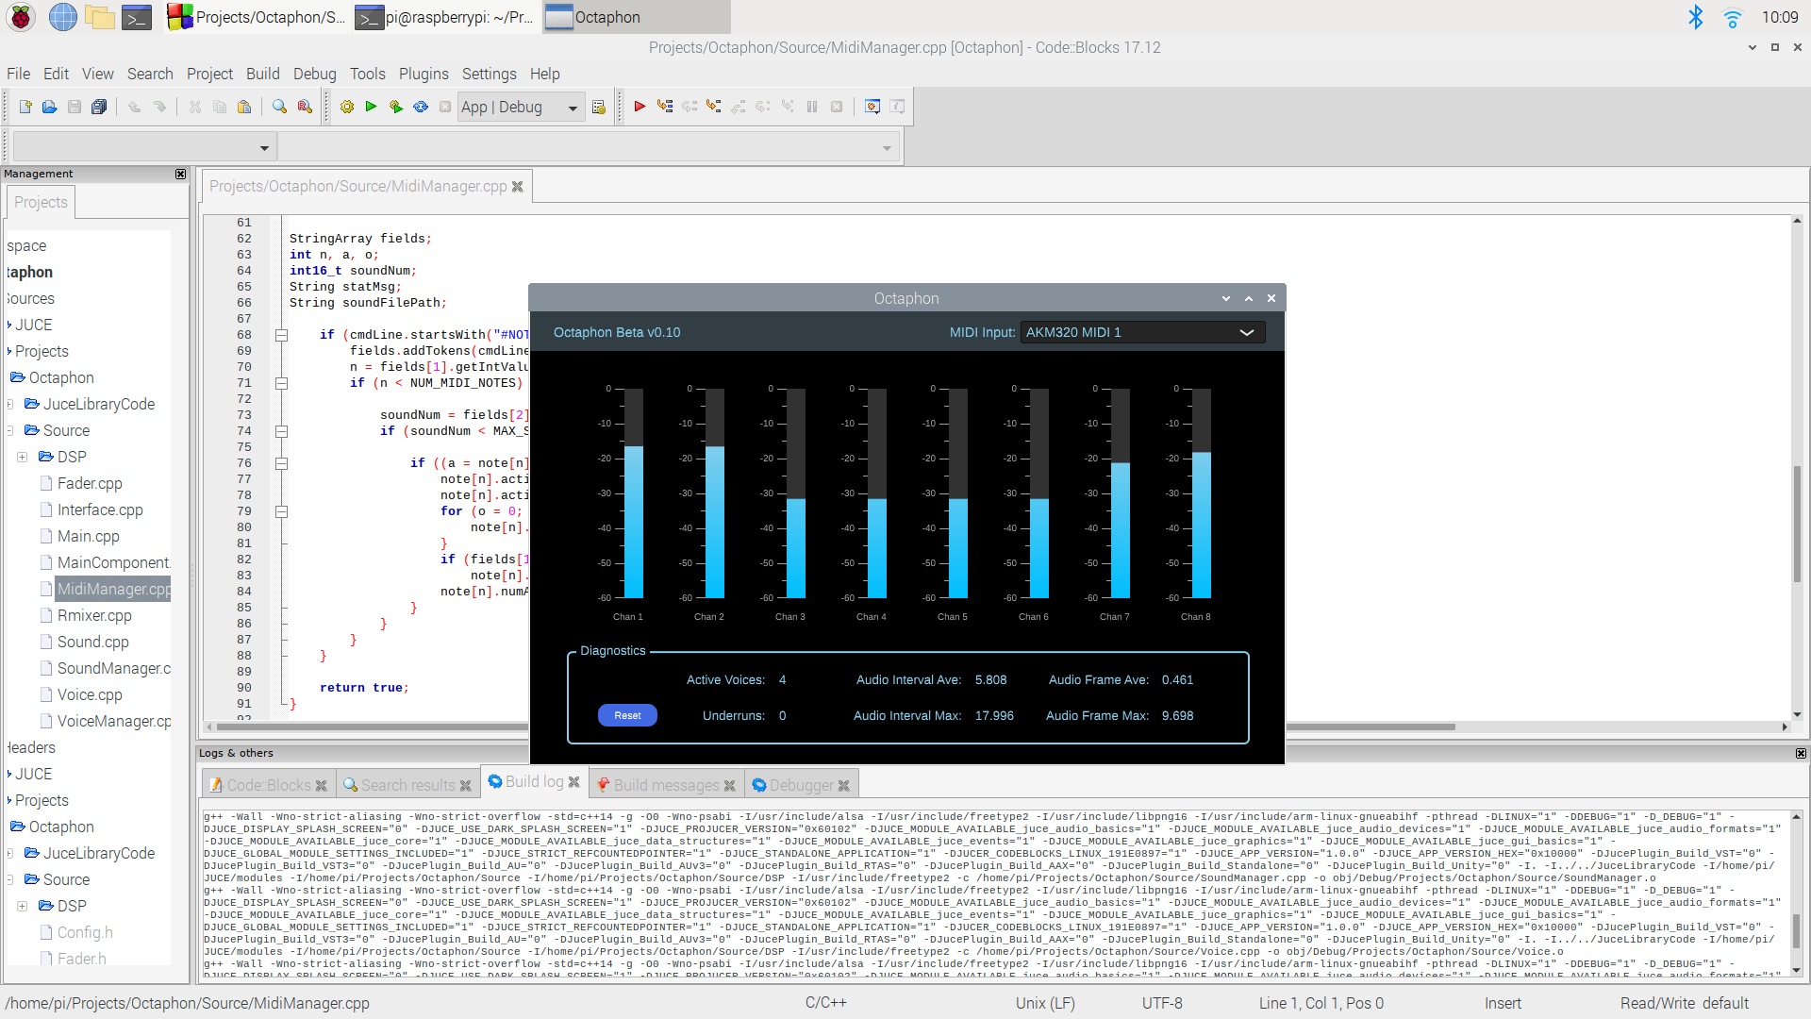Screen dimensions: 1811x1019
Task: Click the Step into debug icon
Action: tap(714, 107)
